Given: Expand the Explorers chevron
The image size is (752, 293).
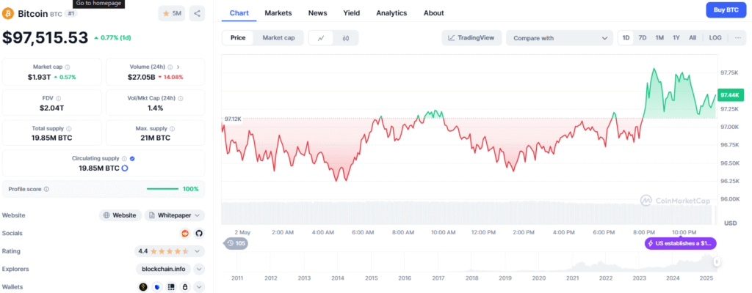Looking at the screenshot, I should pos(199,269).
